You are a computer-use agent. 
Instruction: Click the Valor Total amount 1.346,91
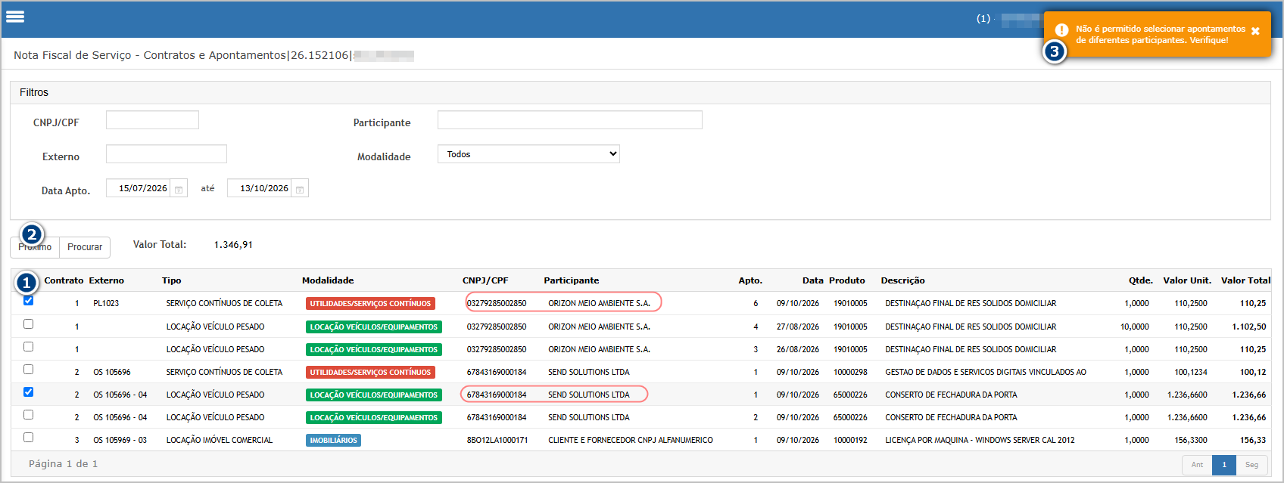tap(233, 245)
